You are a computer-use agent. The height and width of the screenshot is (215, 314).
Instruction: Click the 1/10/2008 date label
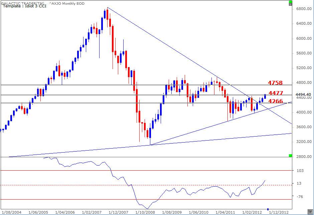tap(145, 212)
